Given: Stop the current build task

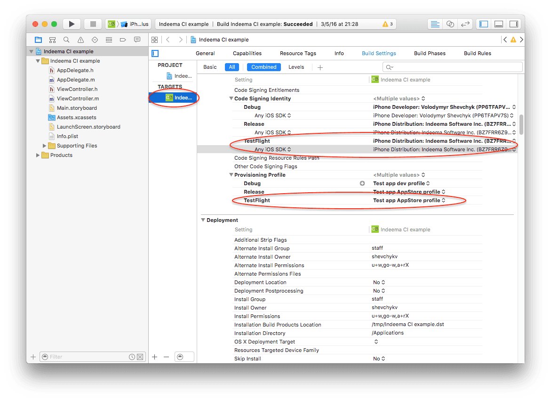Looking at the screenshot, I should (x=92, y=24).
